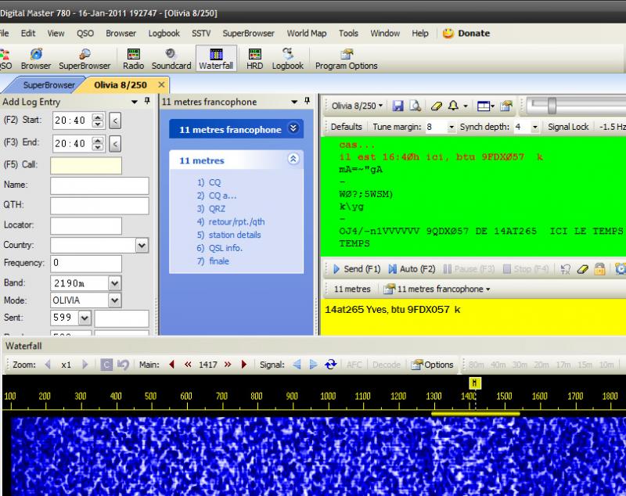Viewport: 626px width, 496px height.
Task: Click the waterfall center C icon
Action: click(x=106, y=365)
